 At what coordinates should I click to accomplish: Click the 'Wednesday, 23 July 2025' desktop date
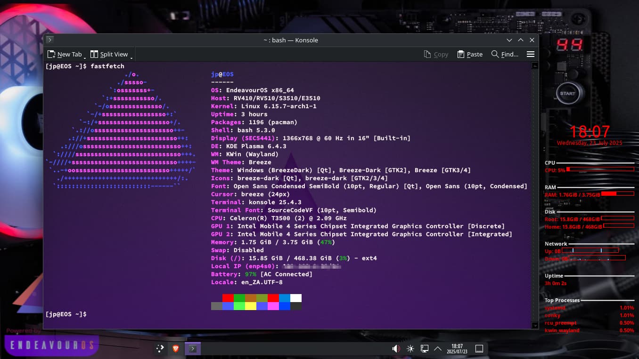(x=590, y=143)
